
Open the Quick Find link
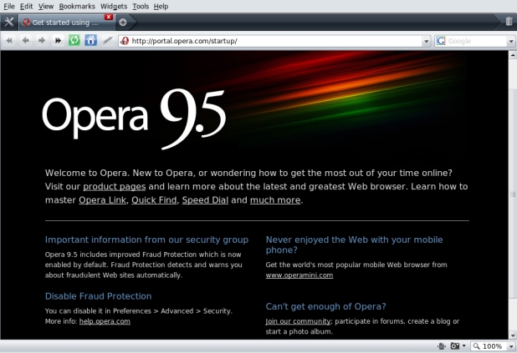pyautogui.click(x=154, y=200)
